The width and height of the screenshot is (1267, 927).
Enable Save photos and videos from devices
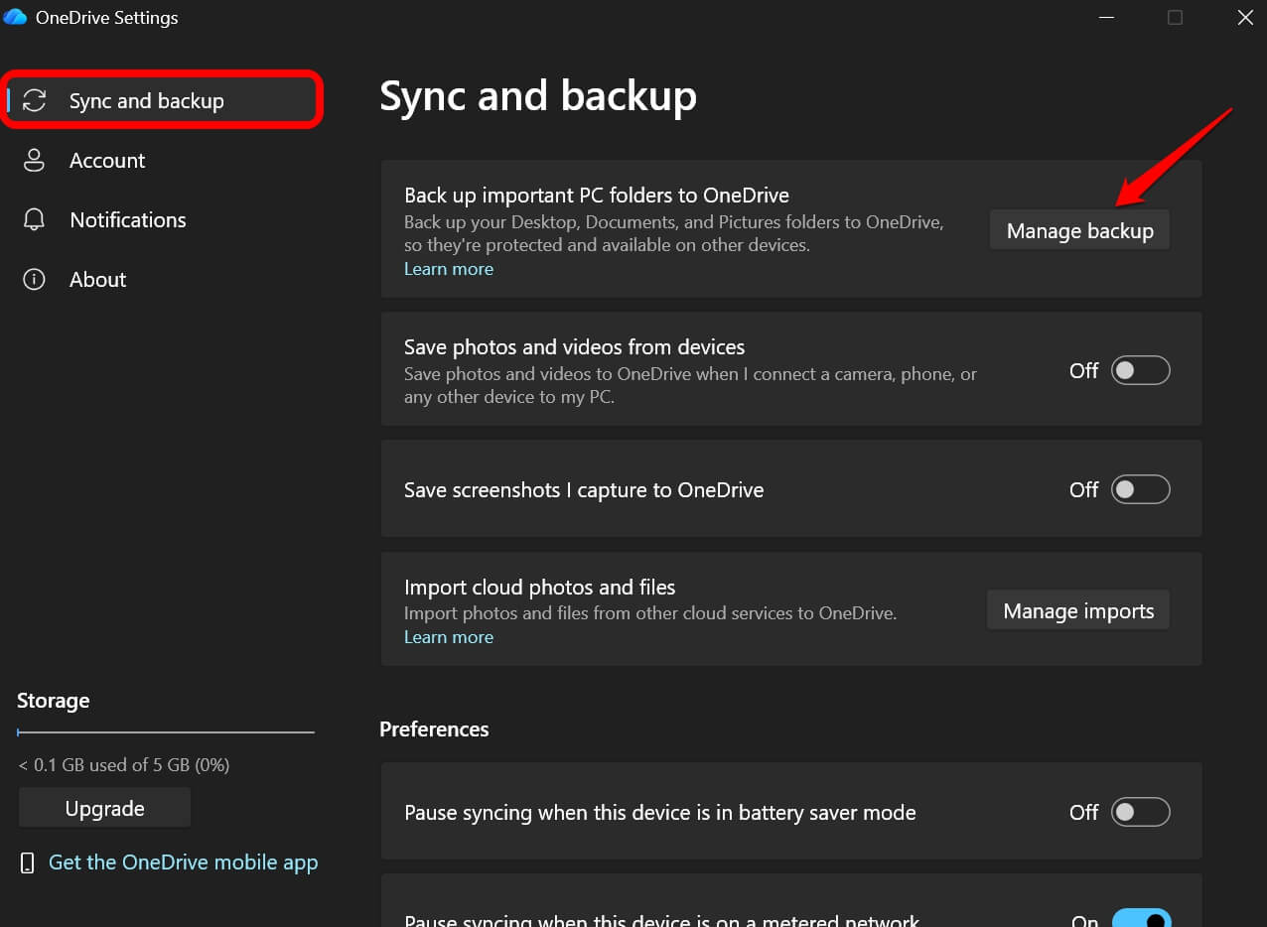coord(1140,370)
